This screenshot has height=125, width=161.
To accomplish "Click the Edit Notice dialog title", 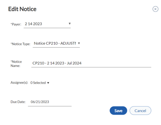I will point(22,9).
